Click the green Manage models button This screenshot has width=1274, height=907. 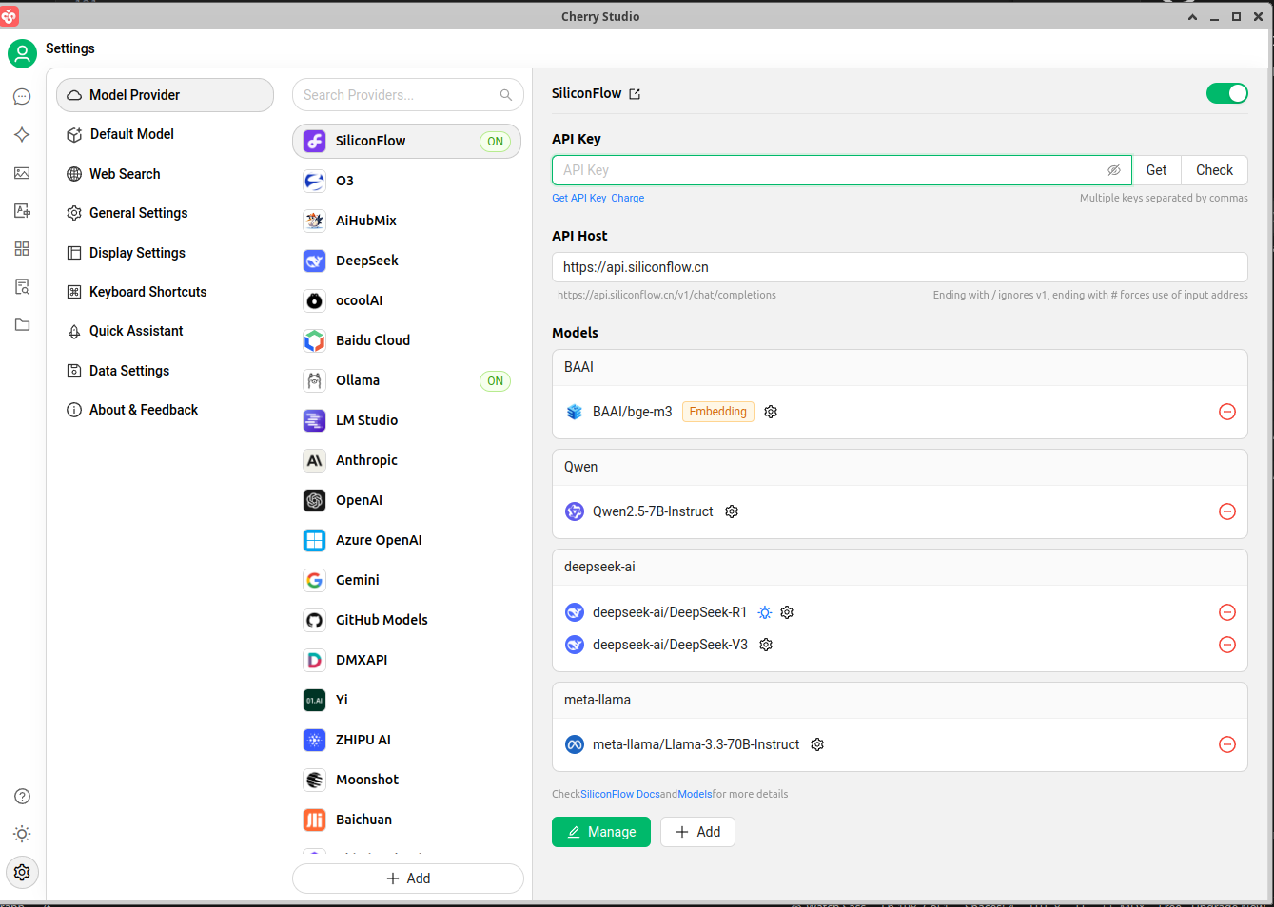(x=601, y=832)
